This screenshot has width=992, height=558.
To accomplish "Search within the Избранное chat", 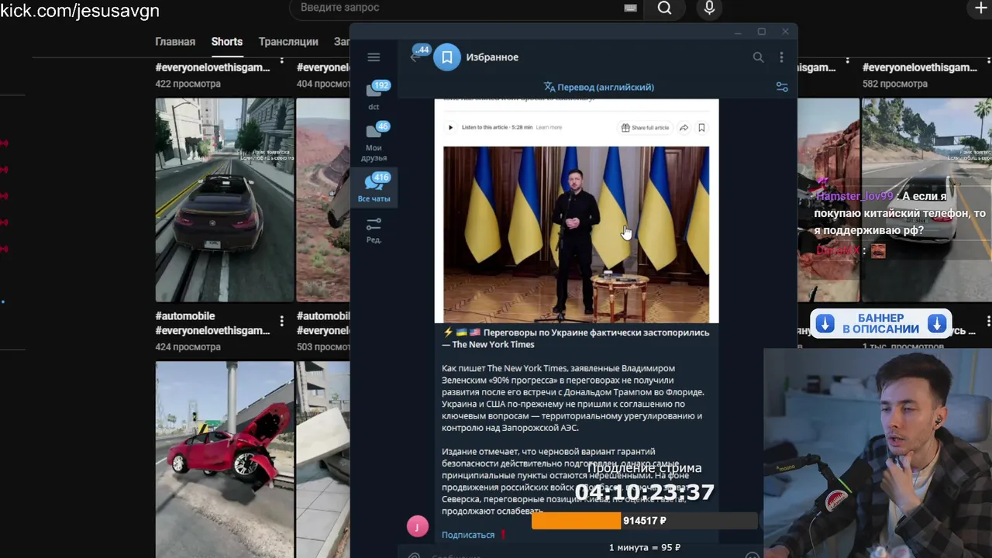I will [758, 57].
